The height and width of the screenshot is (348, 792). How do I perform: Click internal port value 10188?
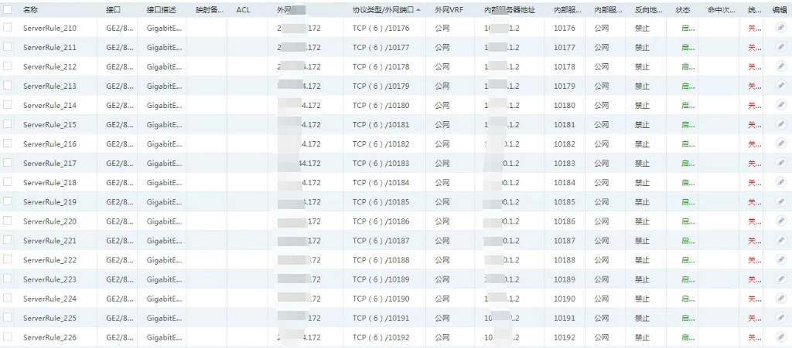564,260
